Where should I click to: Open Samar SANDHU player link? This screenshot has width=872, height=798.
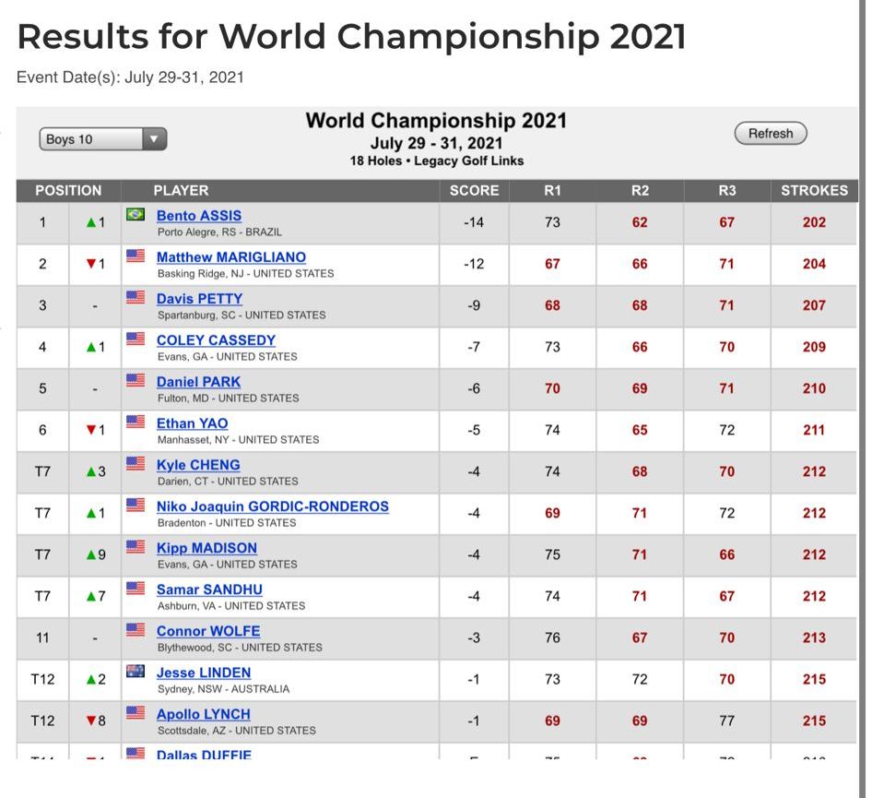pos(209,590)
